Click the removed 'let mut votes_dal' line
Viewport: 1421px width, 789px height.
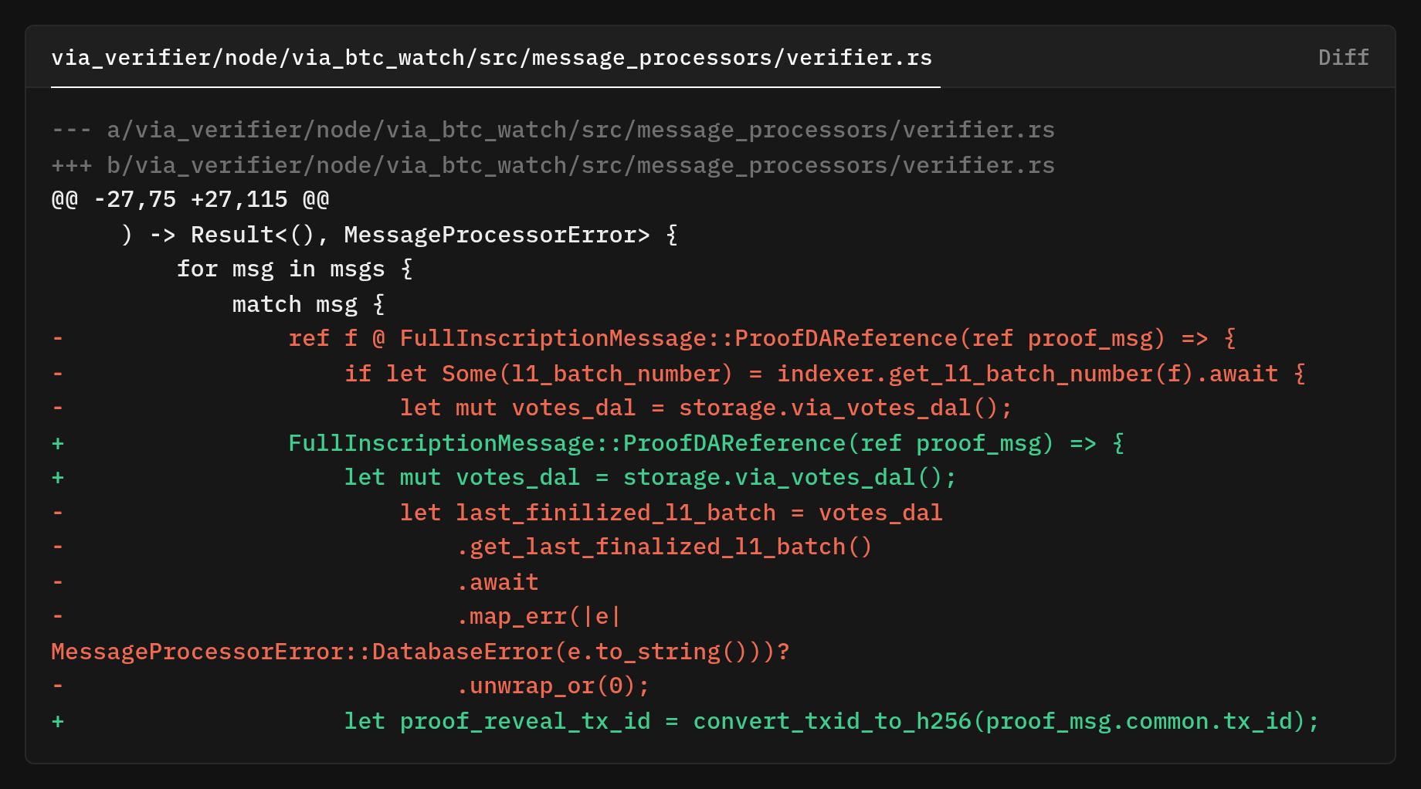[532, 408]
